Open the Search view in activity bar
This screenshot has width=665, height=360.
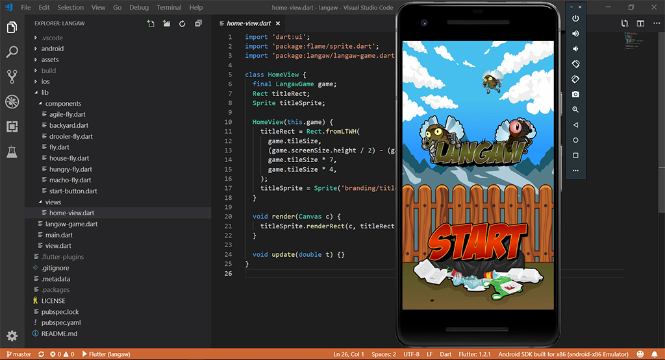click(12, 52)
